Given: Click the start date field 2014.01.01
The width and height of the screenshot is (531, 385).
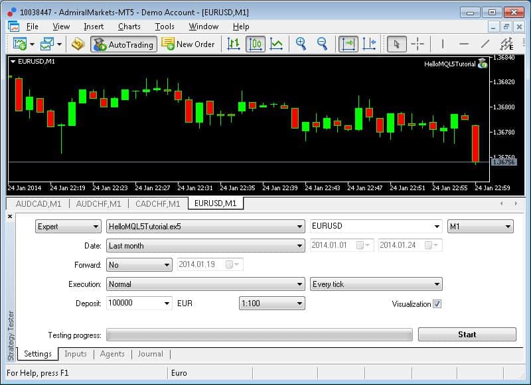Looking at the screenshot, I should pos(342,245).
